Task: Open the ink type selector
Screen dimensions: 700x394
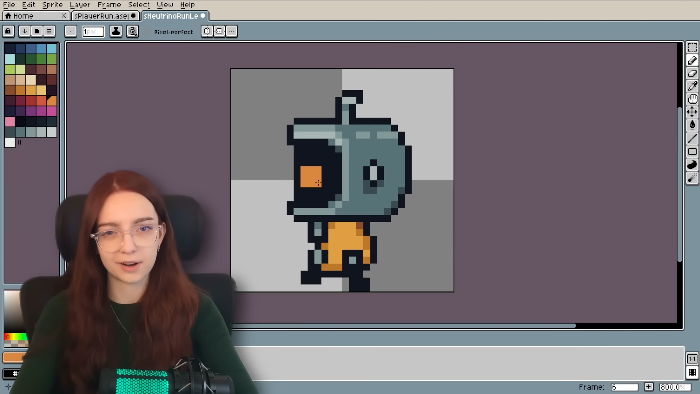Action: coord(116,31)
